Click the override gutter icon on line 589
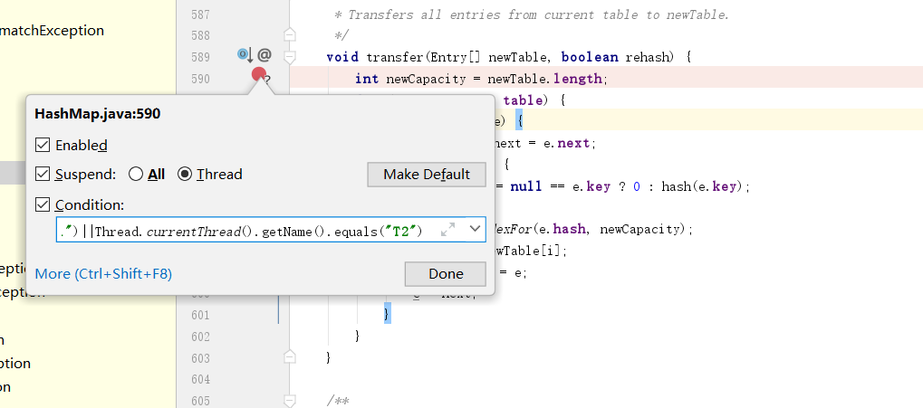The image size is (923, 408). click(x=245, y=55)
